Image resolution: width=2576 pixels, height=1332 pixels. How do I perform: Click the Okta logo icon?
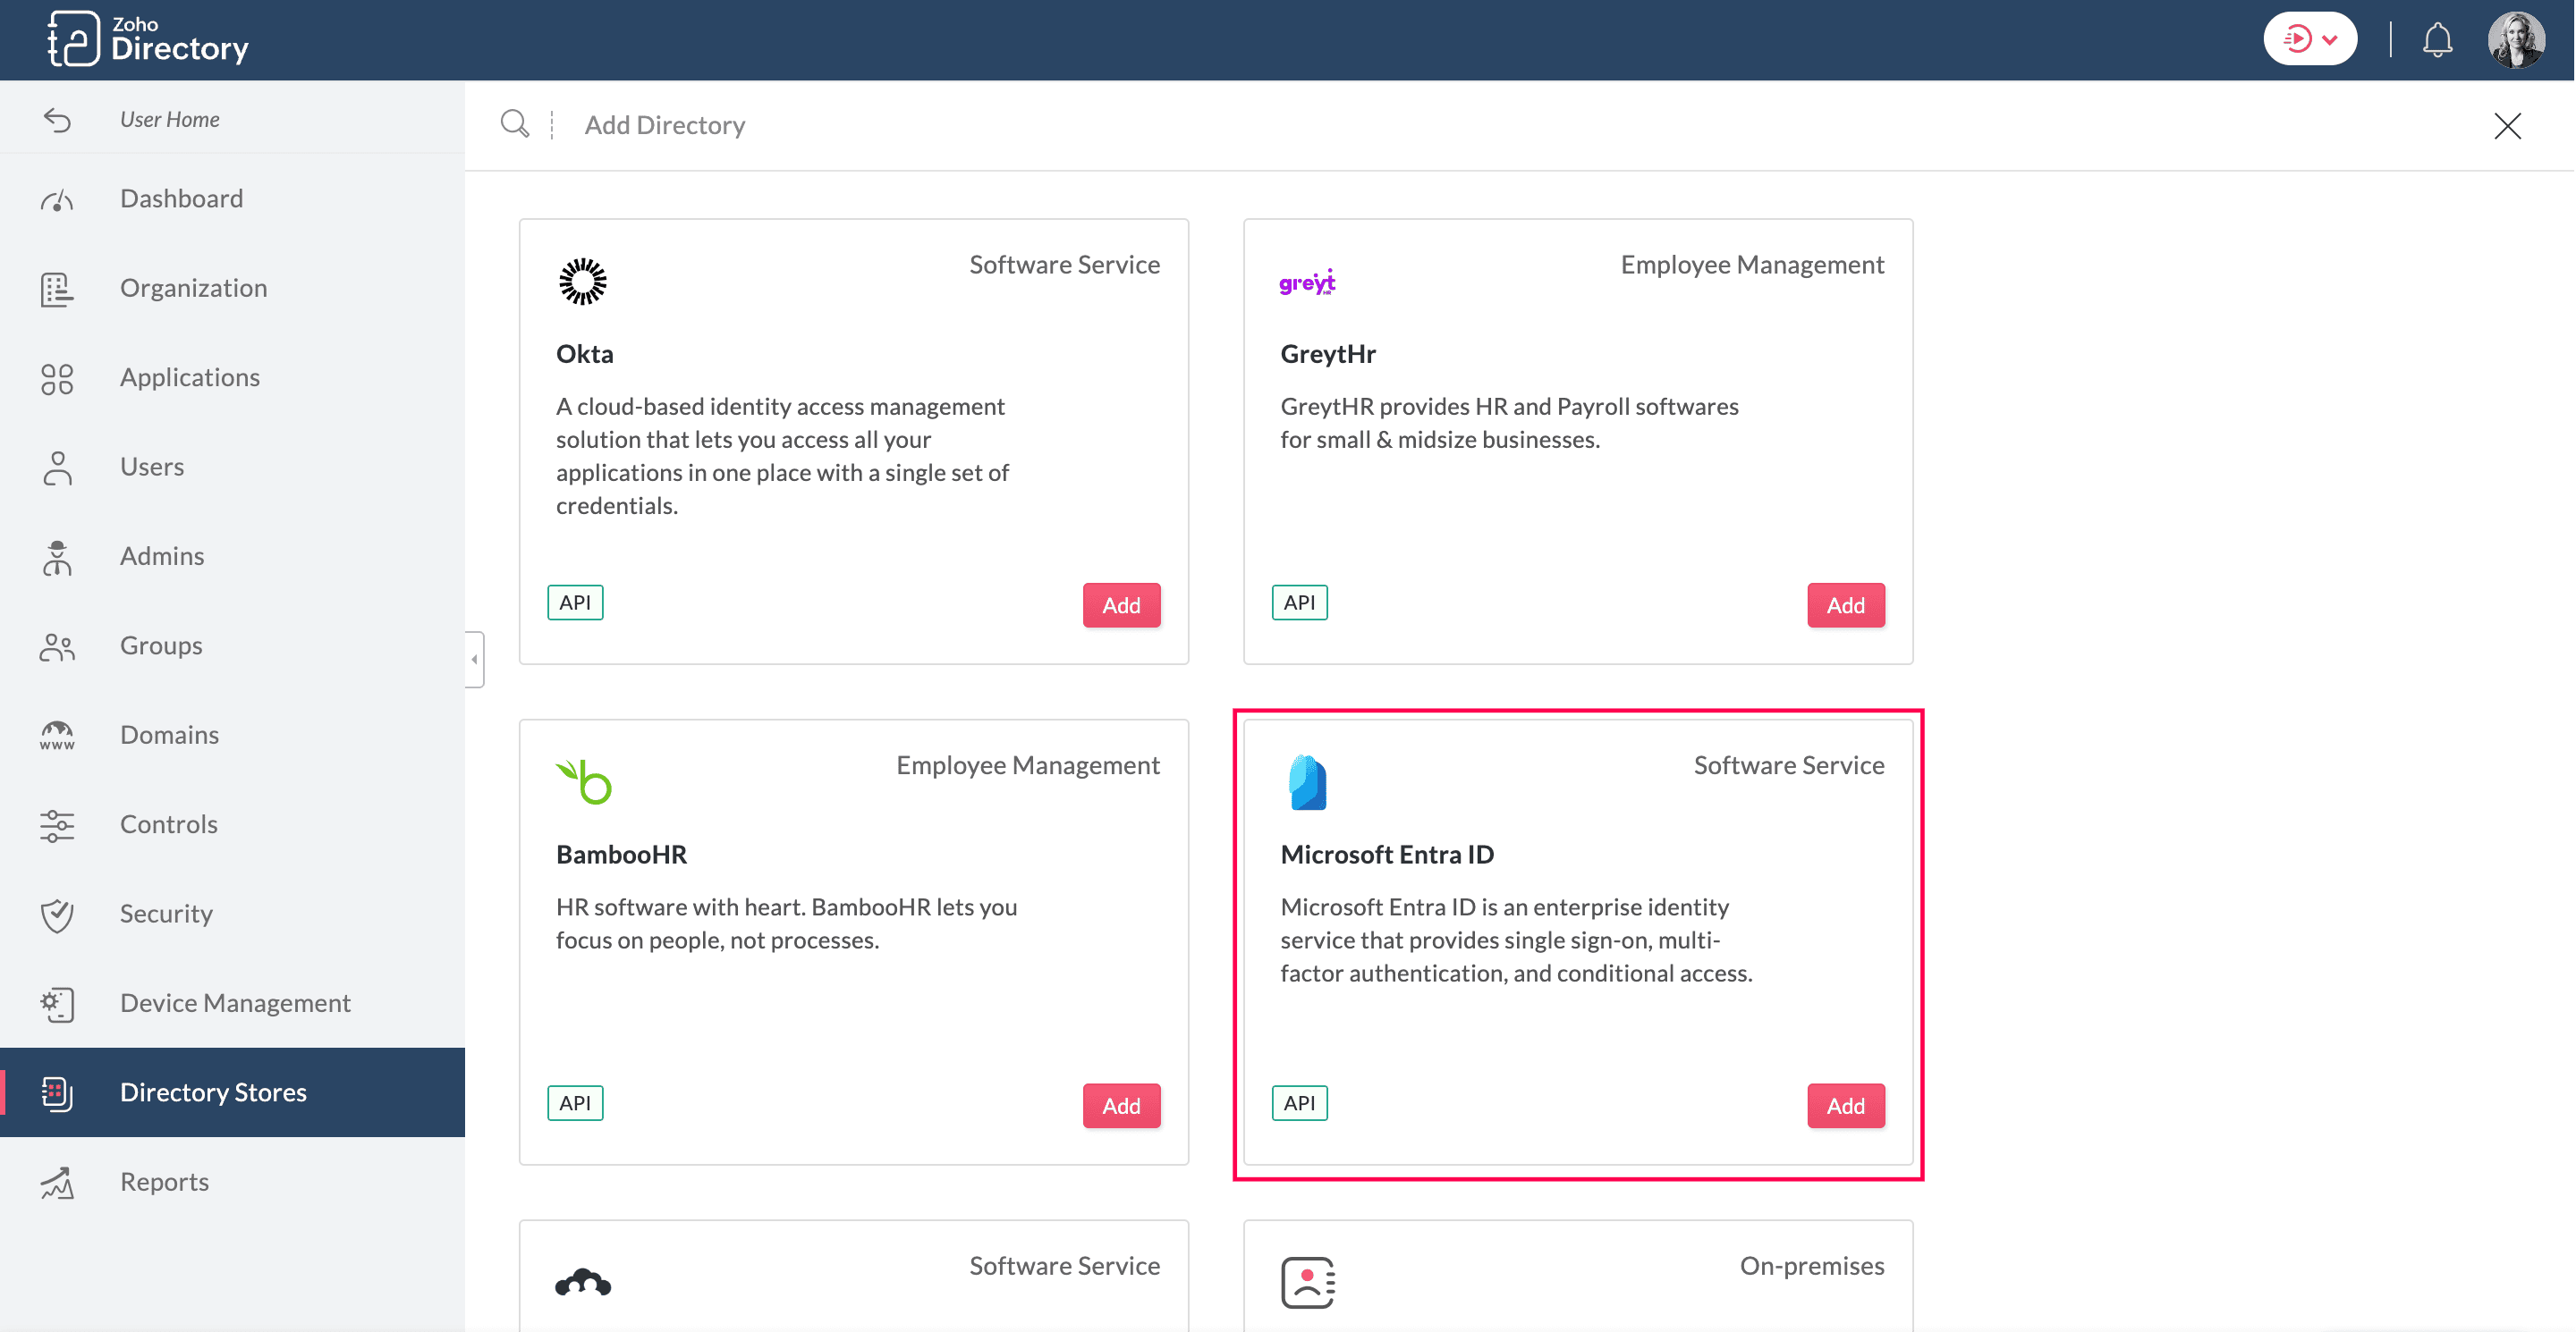(582, 282)
